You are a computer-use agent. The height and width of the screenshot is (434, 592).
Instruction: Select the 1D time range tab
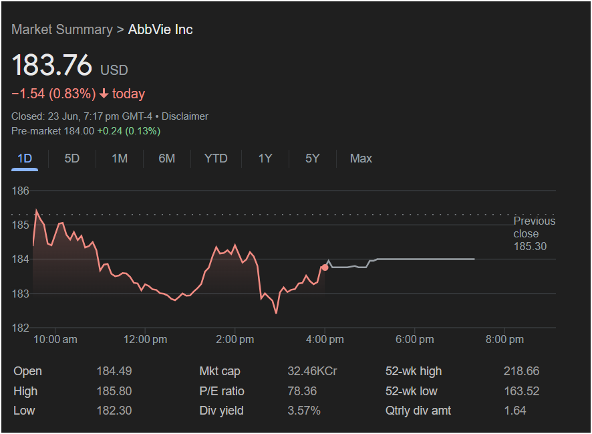click(25, 158)
